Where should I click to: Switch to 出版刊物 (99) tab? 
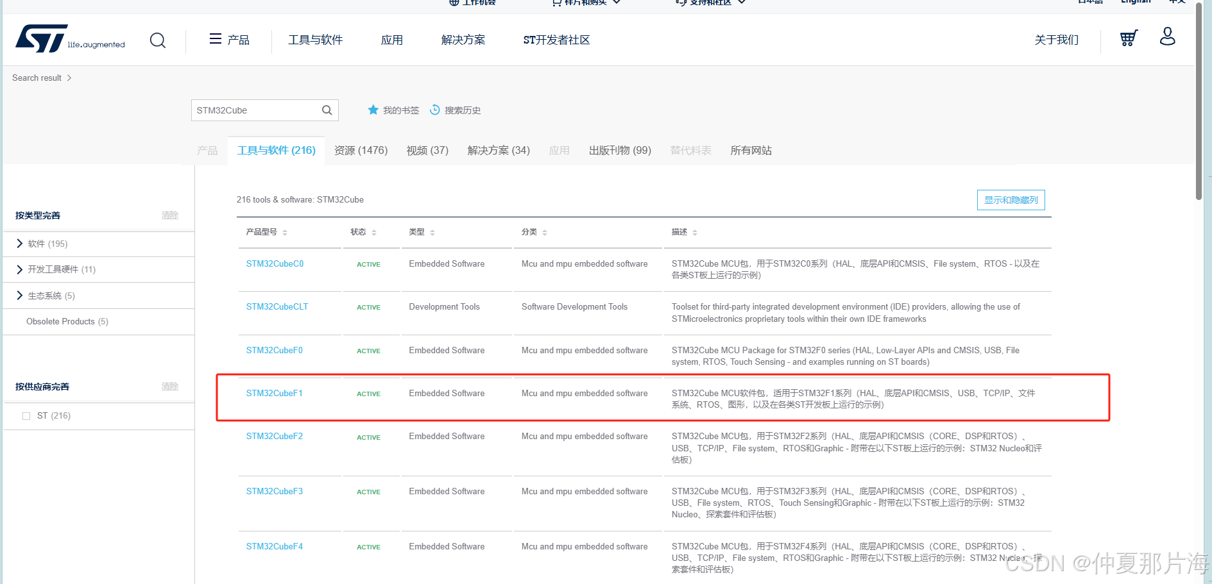(x=620, y=151)
